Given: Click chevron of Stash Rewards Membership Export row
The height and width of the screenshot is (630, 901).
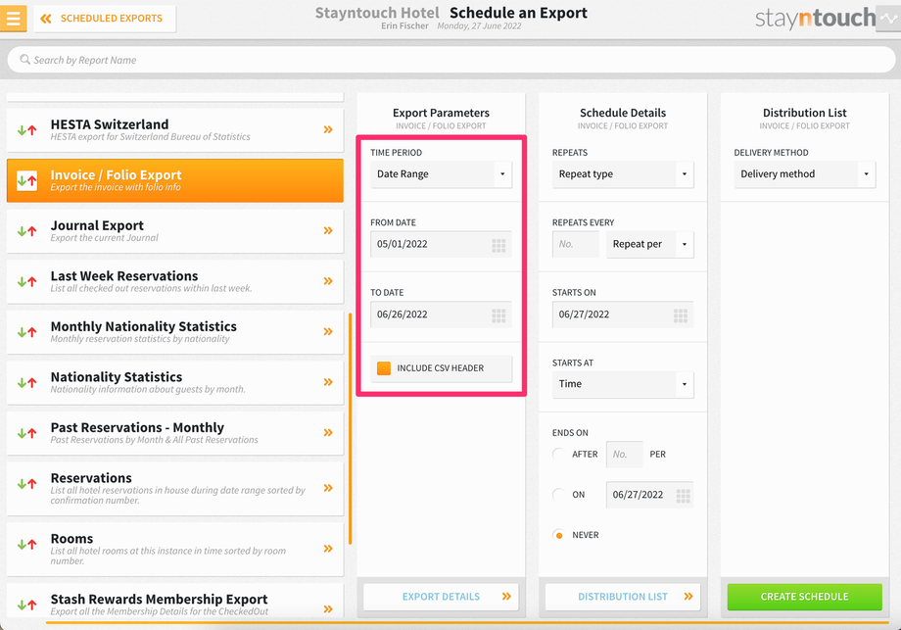Looking at the screenshot, I should pos(328,608).
